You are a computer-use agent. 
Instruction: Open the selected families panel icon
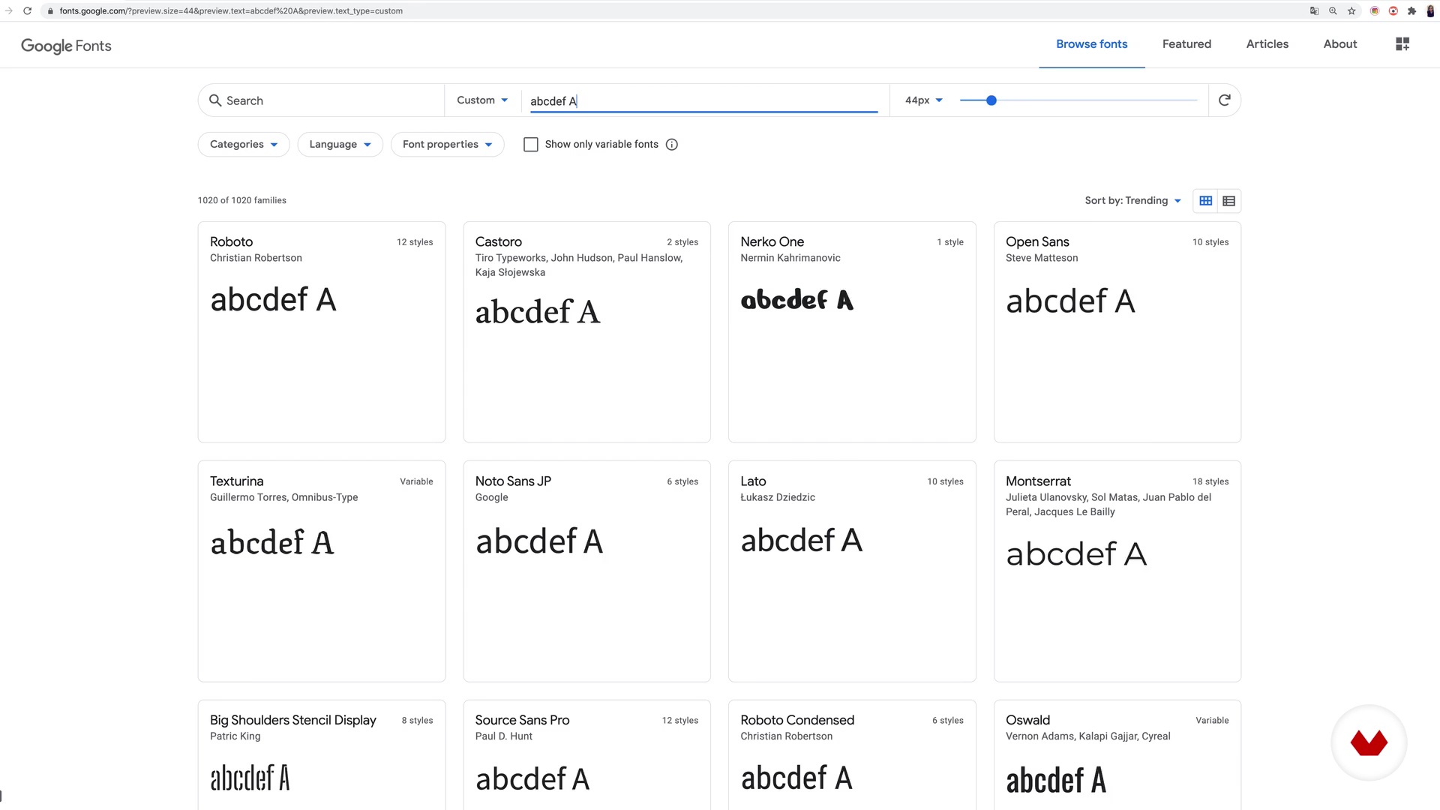tap(1402, 44)
